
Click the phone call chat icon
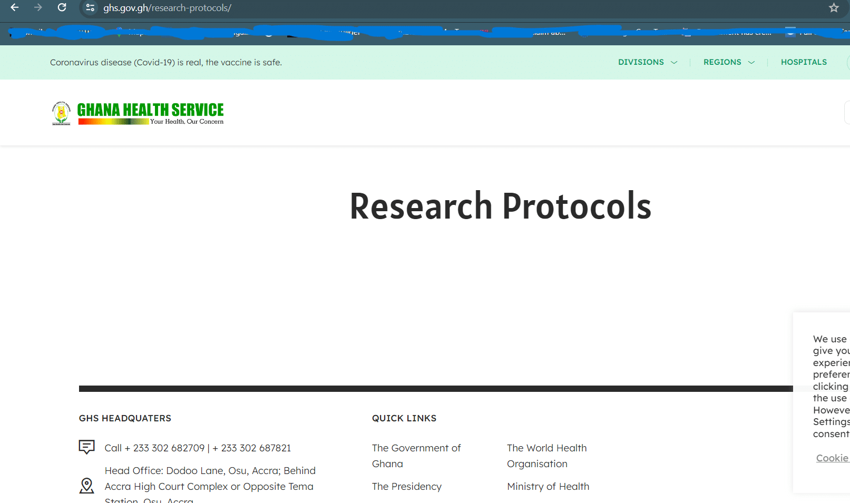(x=86, y=447)
